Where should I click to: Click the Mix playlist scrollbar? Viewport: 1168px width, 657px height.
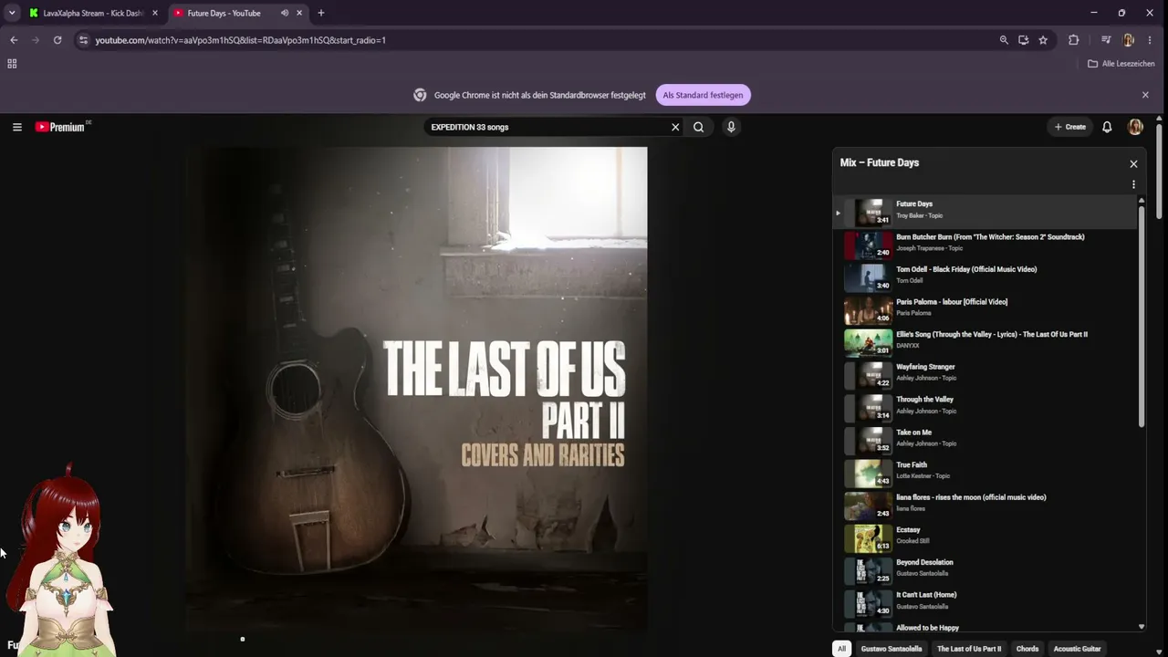point(1142,316)
